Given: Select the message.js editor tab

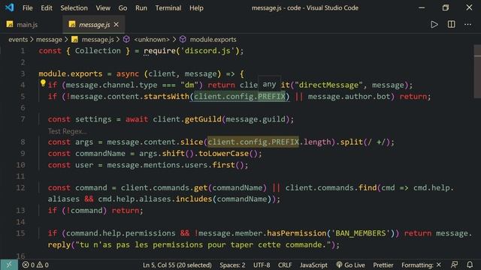Looking at the screenshot, I should point(94,25).
